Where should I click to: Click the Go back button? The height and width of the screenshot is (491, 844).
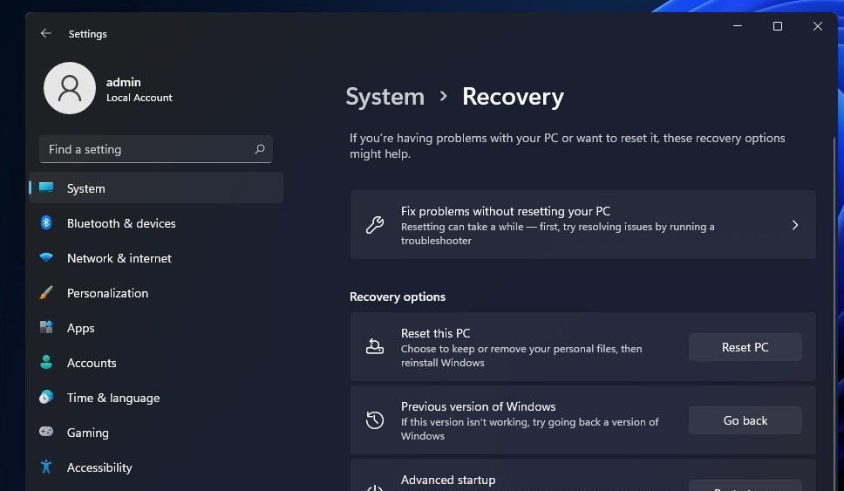tap(745, 420)
